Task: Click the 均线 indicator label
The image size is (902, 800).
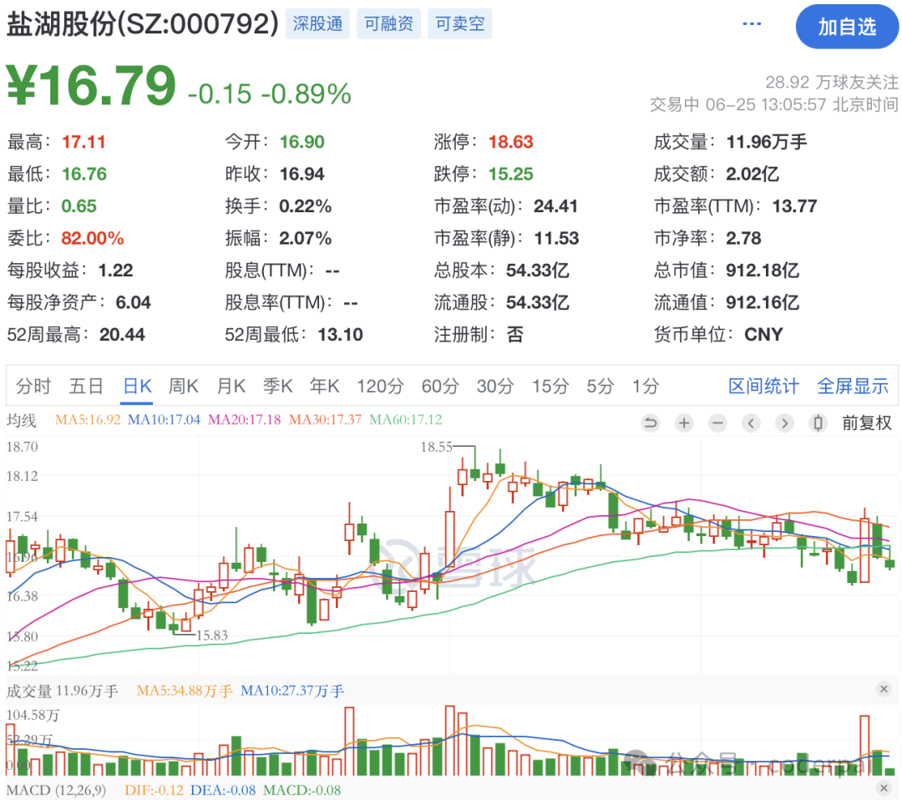Action: tap(21, 420)
